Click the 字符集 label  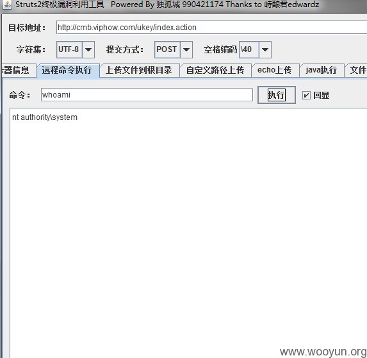coord(31,49)
